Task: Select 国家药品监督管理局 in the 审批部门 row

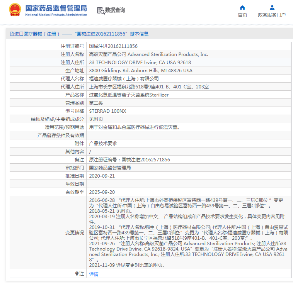Action: [110, 168]
